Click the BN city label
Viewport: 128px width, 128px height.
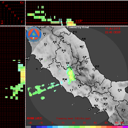click(x=105, y=99)
